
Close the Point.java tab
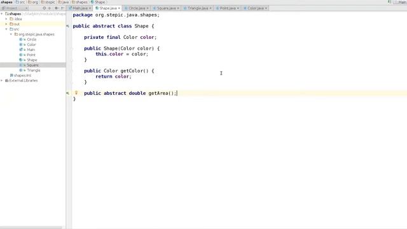(238, 8)
